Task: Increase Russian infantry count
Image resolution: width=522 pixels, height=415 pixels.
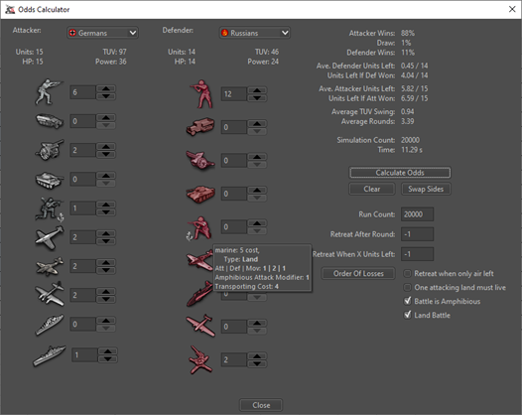Action: point(257,90)
